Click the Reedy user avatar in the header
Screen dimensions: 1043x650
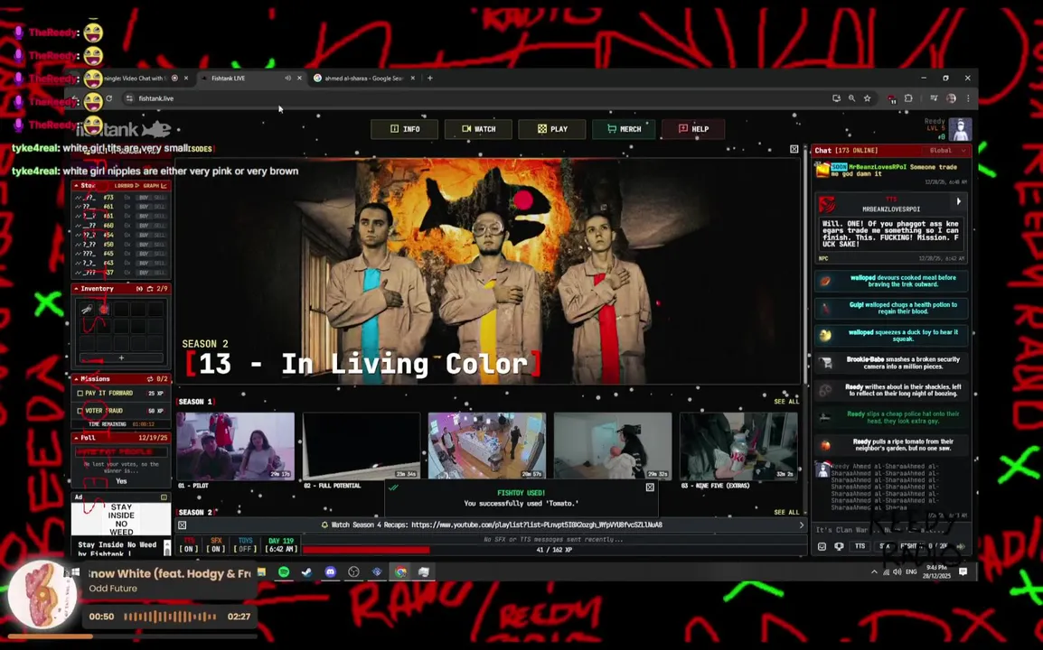click(960, 129)
